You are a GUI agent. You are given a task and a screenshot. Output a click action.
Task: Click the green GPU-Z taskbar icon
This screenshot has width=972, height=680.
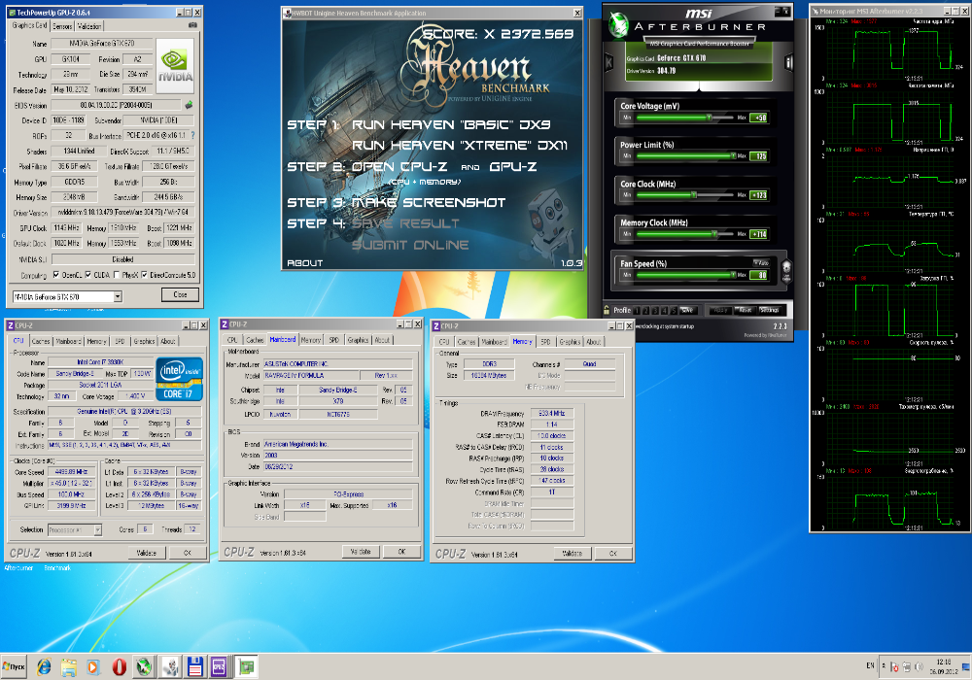tap(247, 667)
